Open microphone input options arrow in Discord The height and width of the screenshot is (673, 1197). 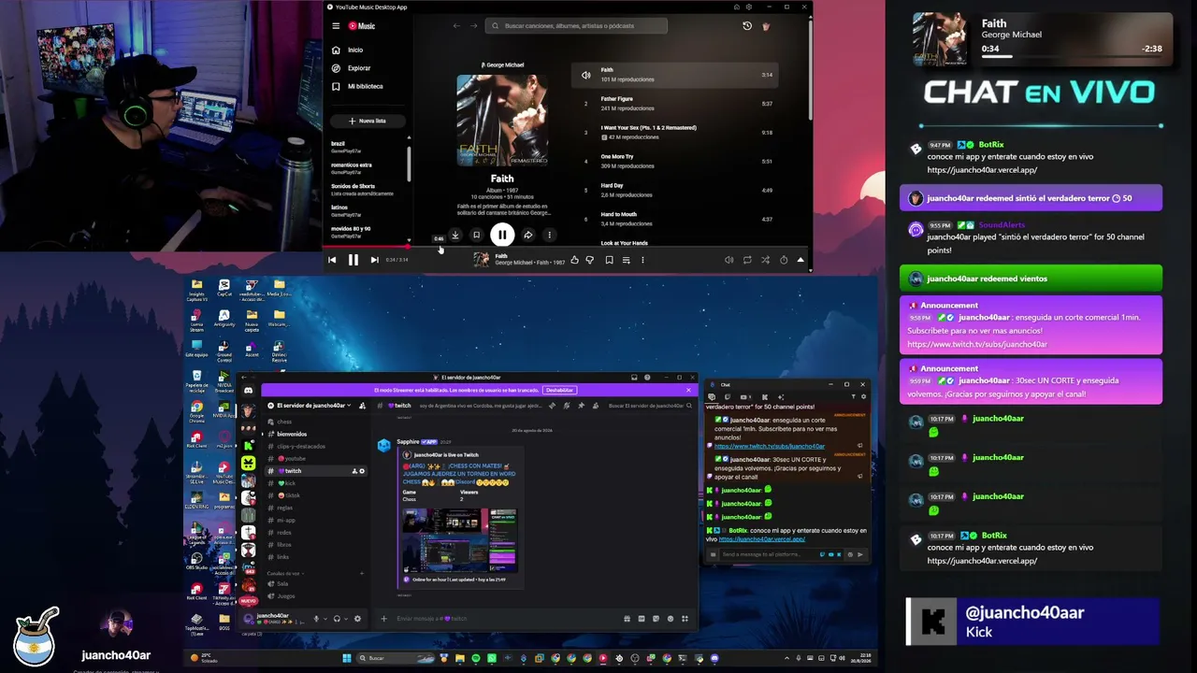(324, 619)
